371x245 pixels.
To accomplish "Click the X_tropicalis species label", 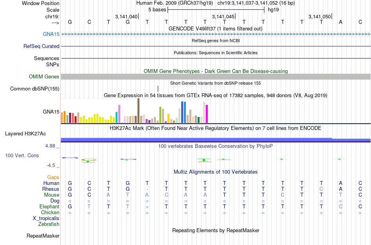I will coord(46,218).
